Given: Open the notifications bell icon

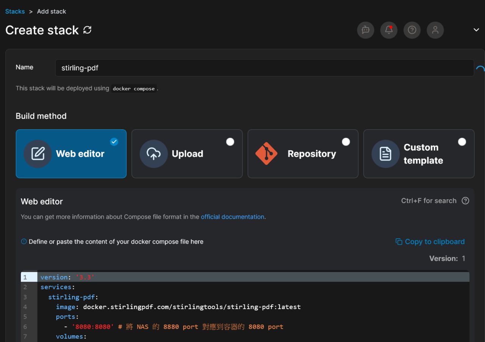Looking at the screenshot, I should [389, 30].
